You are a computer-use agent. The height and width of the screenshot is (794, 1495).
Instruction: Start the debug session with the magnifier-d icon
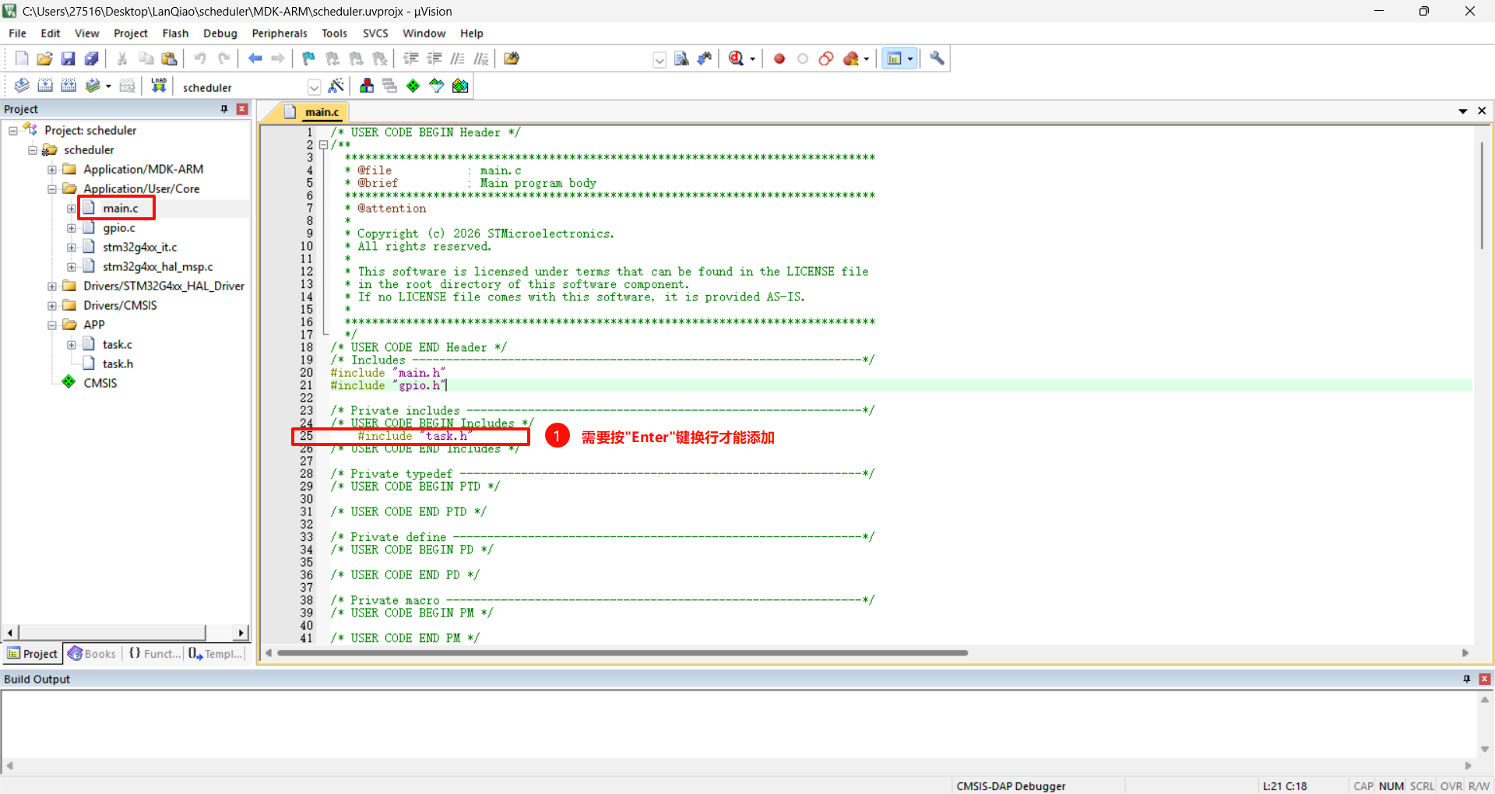[x=736, y=58]
